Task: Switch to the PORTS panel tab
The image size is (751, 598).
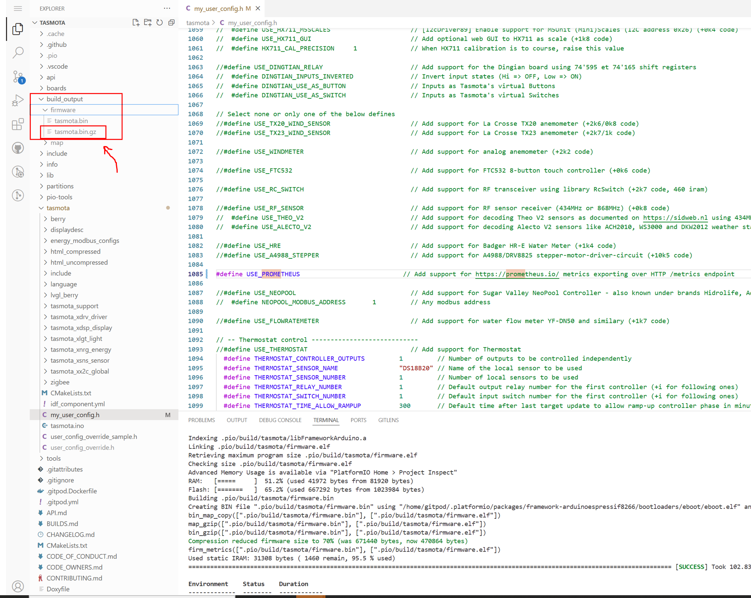Action: (358, 420)
